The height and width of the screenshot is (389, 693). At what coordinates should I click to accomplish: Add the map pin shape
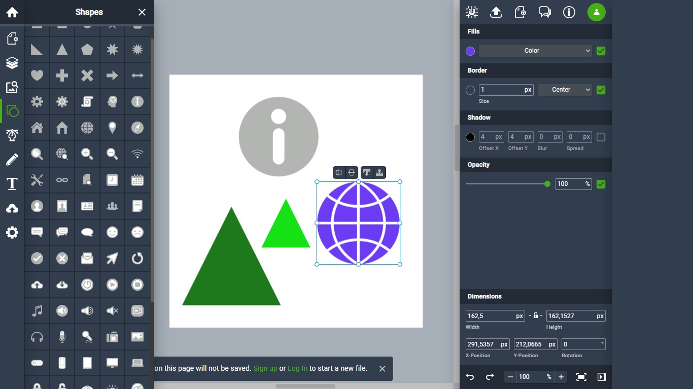[x=112, y=128]
